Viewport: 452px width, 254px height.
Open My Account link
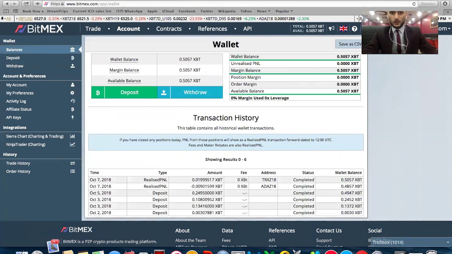tap(16, 85)
